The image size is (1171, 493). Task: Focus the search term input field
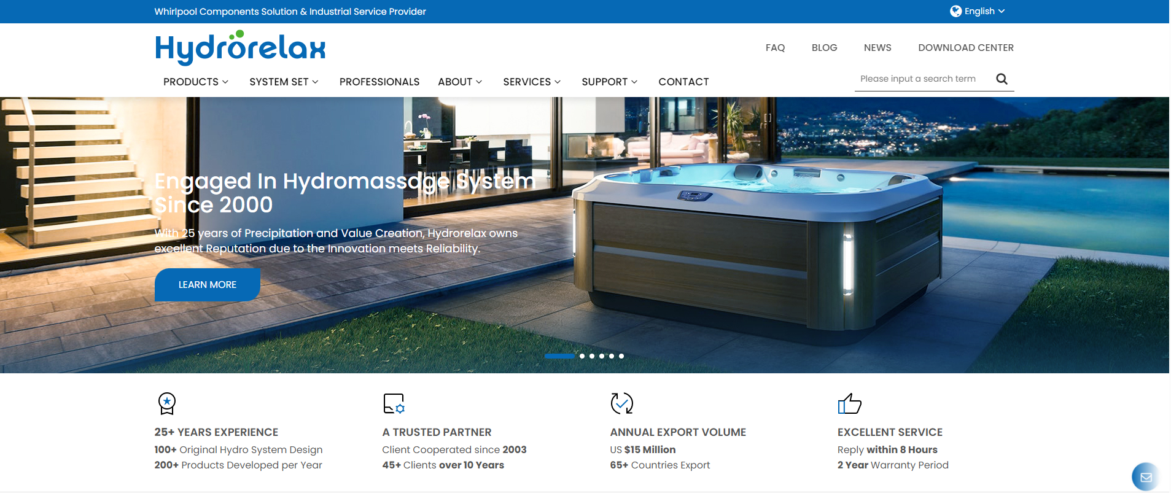pyautogui.click(x=921, y=79)
